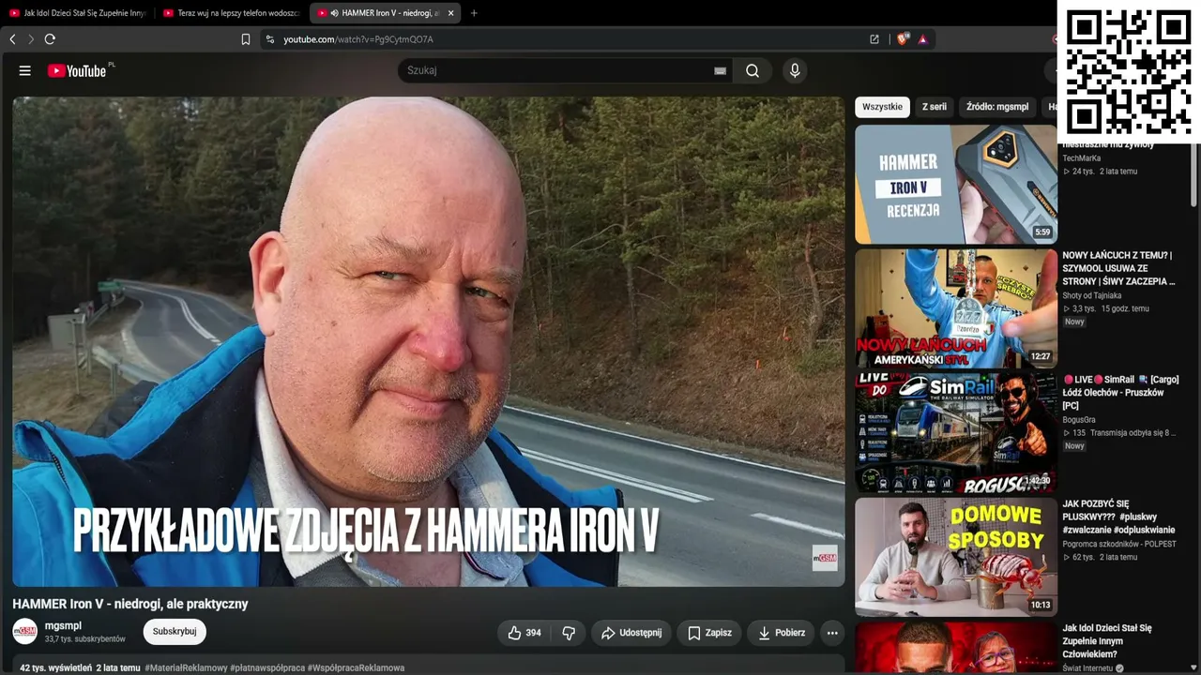The height and width of the screenshot is (675, 1201).
Task: Open more actions three-dot menu
Action: [x=832, y=633]
